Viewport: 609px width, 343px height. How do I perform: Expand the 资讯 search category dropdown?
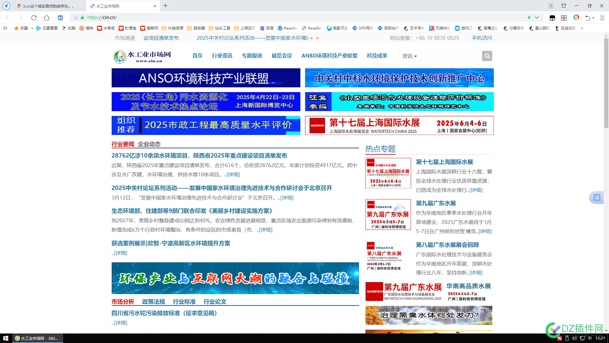[409, 56]
